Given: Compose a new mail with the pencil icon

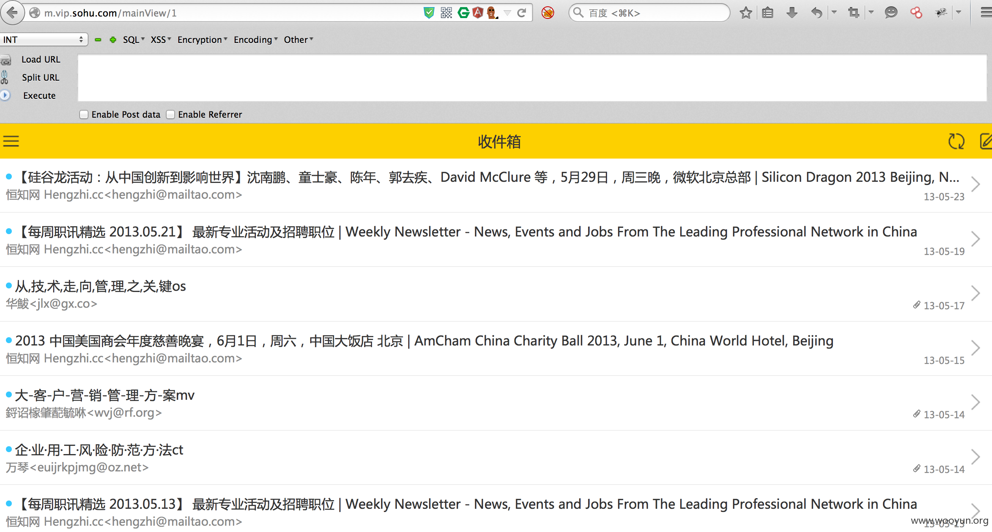Looking at the screenshot, I should (985, 141).
